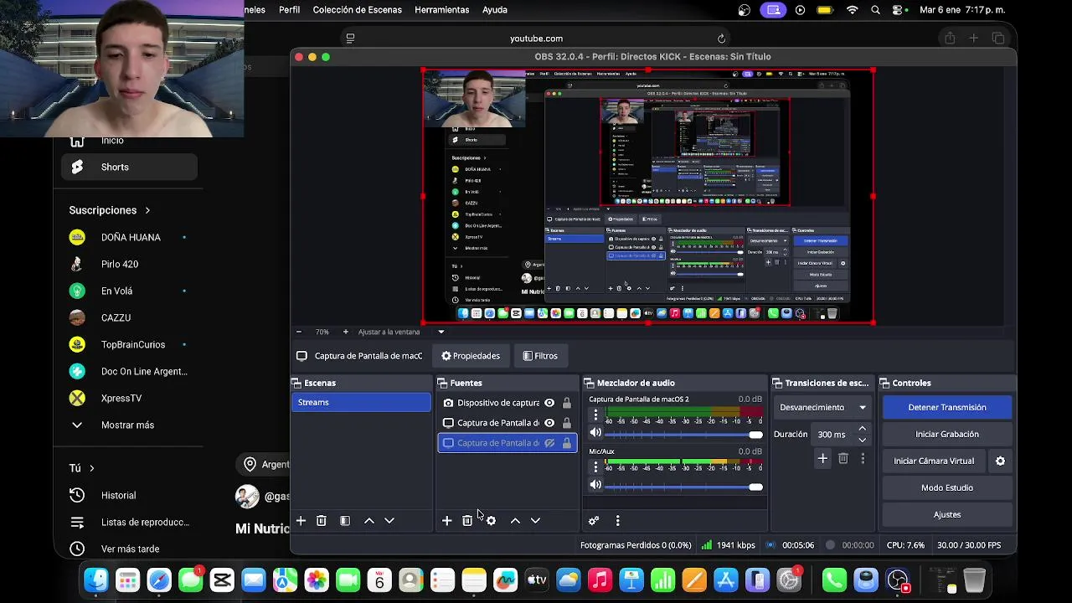Open Historial in the YouTube sidebar

(129, 495)
